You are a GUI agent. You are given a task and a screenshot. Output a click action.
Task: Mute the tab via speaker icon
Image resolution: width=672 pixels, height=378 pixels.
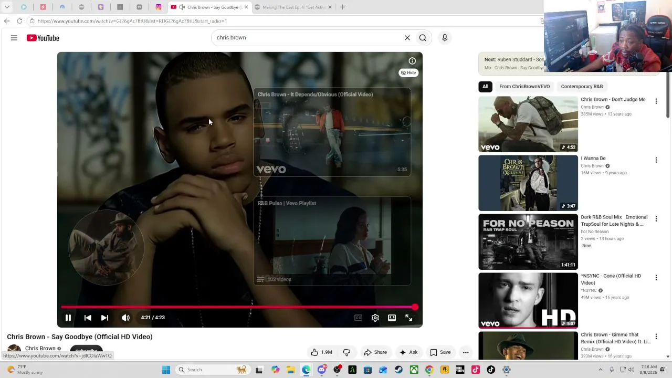[182, 7]
